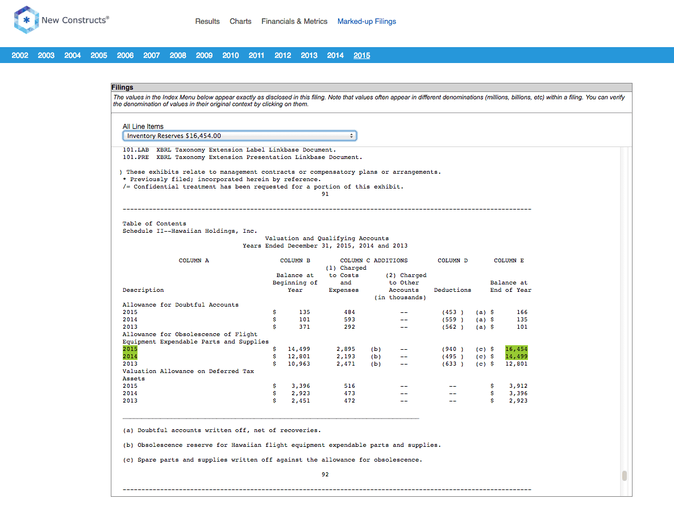Choose the underlined 2015 filing year
Image resolution: width=674 pixels, height=511 pixels.
click(x=362, y=56)
